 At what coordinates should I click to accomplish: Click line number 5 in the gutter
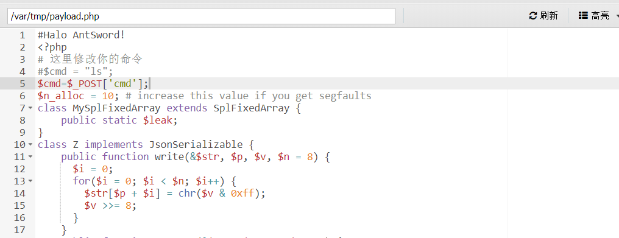click(x=22, y=83)
